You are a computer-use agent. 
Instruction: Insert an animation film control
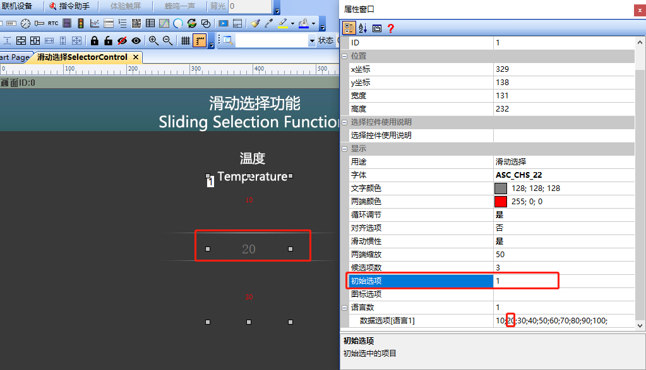pyautogui.click(x=67, y=23)
